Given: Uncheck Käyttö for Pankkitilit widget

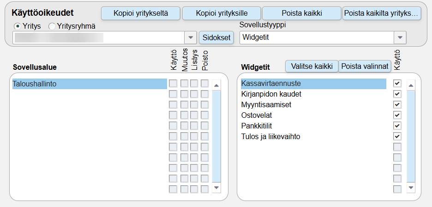Looking at the screenshot, I should coord(397,126).
